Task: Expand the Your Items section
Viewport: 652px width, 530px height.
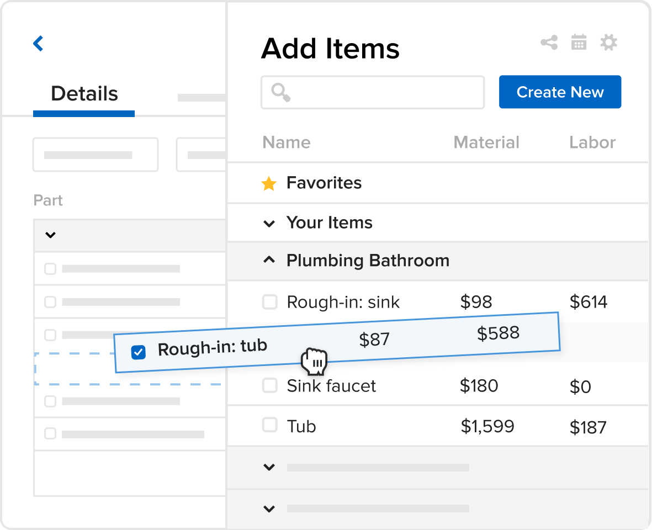Action: coord(269,224)
